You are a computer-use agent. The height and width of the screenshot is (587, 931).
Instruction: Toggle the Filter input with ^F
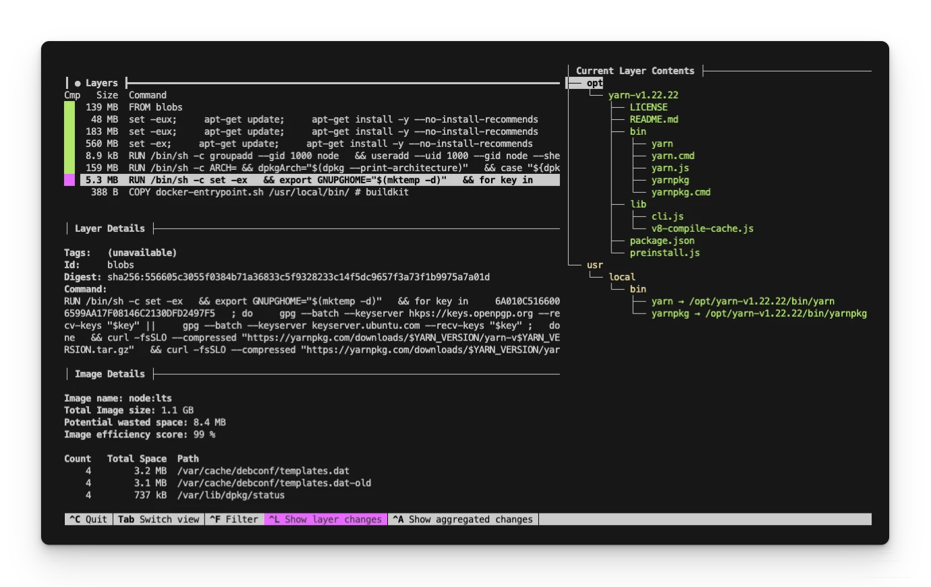coord(233,519)
